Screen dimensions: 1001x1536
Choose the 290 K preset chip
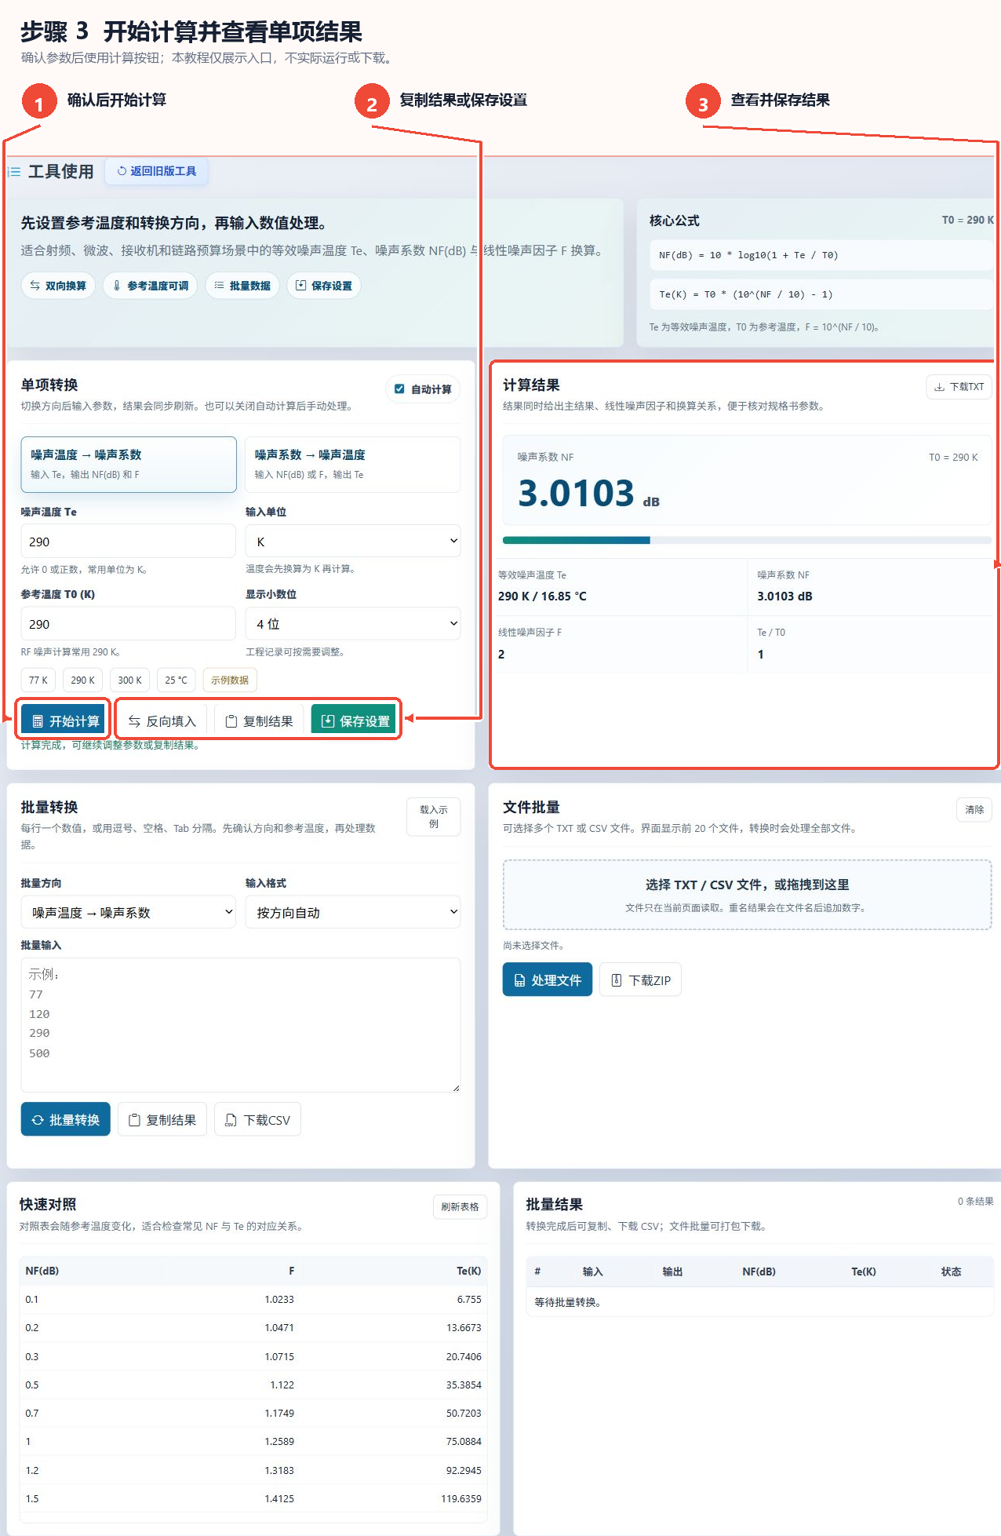[82, 680]
